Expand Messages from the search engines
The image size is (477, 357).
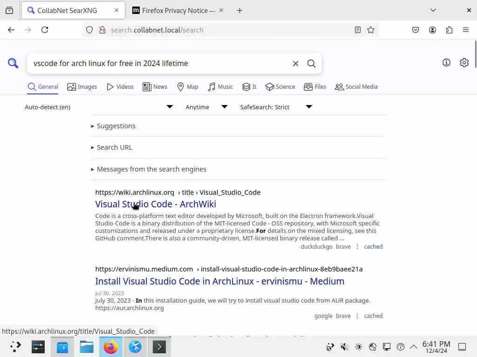[149, 169]
